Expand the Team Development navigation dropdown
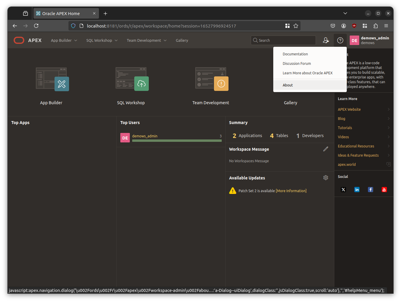Viewport: 401px width, 302px height. tap(146, 40)
